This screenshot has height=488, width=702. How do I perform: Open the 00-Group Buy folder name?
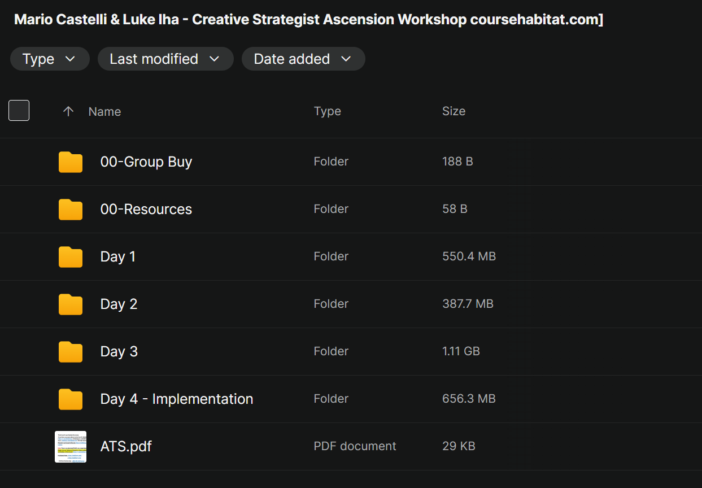click(x=146, y=162)
